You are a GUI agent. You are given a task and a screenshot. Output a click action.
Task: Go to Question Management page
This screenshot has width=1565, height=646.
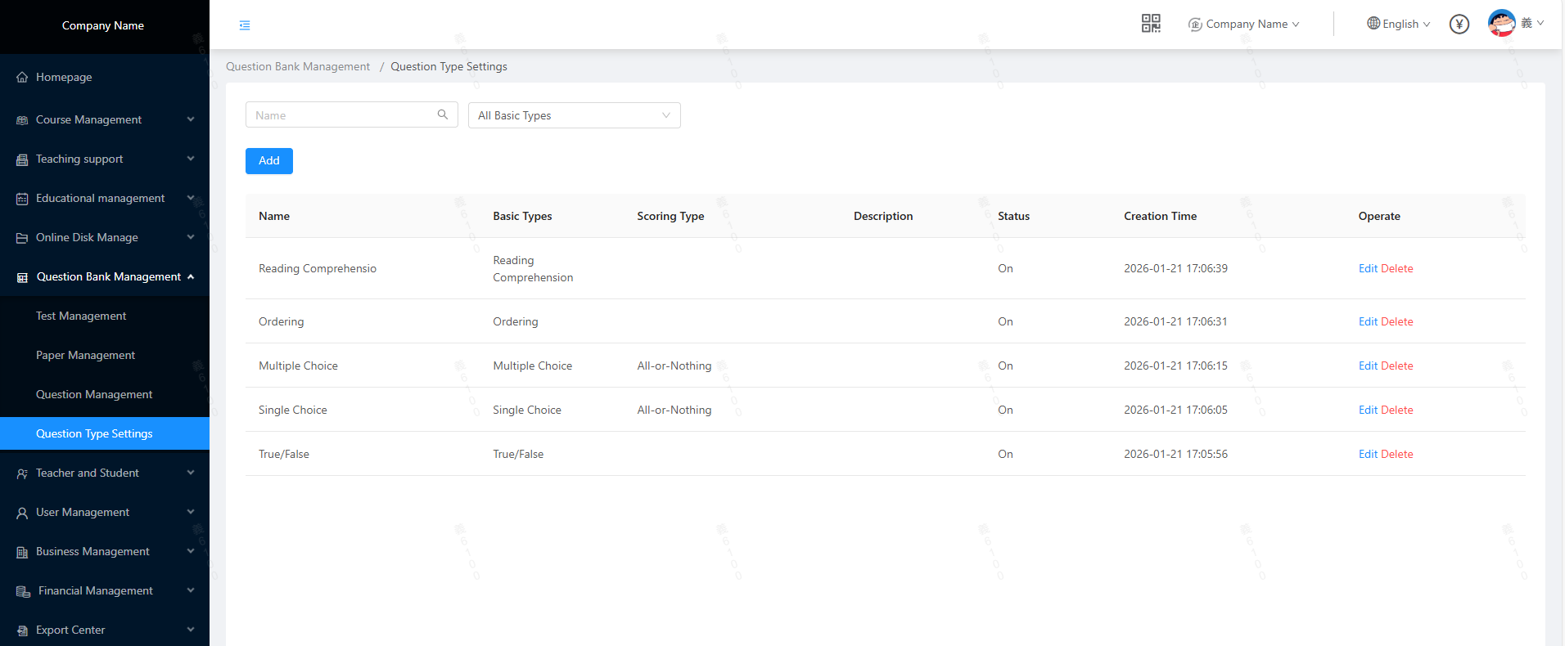(x=94, y=394)
